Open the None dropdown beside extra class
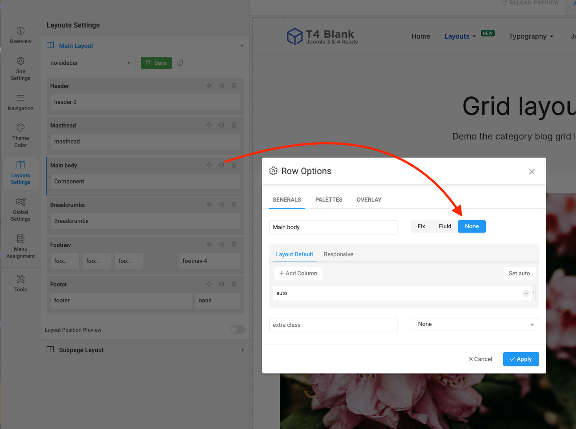 pyautogui.click(x=474, y=324)
